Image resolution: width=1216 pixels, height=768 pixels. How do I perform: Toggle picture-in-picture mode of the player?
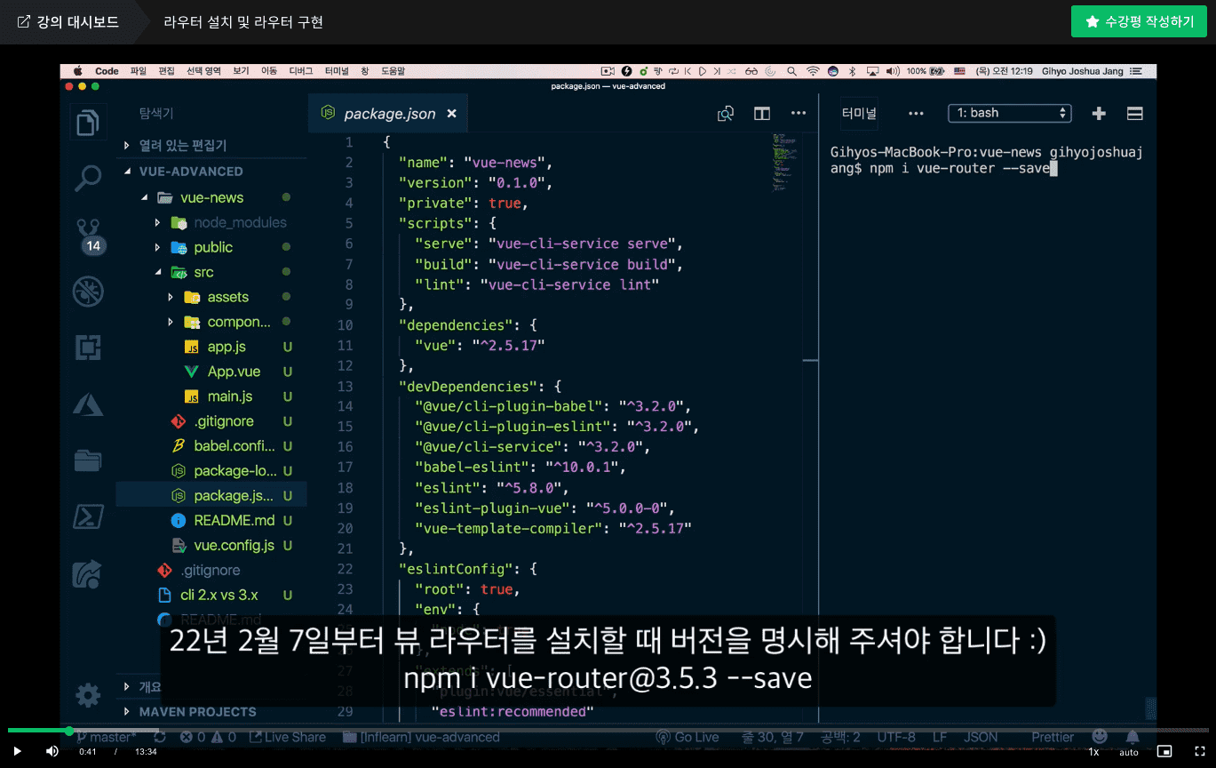pyautogui.click(x=1164, y=751)
